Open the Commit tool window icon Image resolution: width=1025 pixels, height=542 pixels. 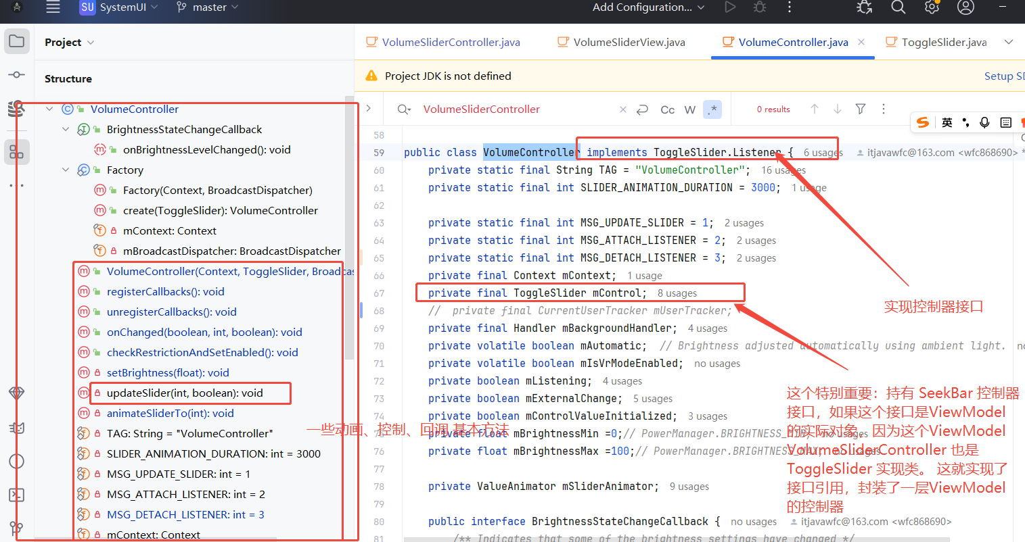pos(17,74)
